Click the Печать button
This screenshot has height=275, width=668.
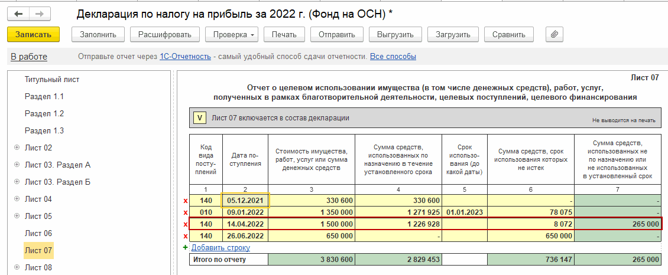click(284, 34)
